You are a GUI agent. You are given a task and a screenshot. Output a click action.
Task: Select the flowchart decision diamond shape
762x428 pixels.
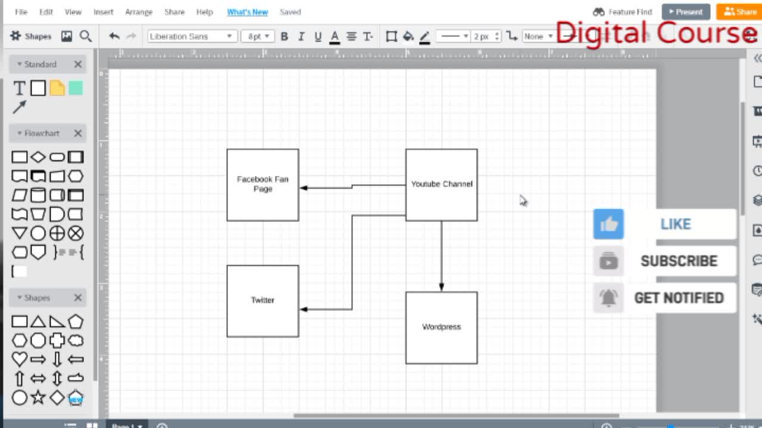(38, 157)
